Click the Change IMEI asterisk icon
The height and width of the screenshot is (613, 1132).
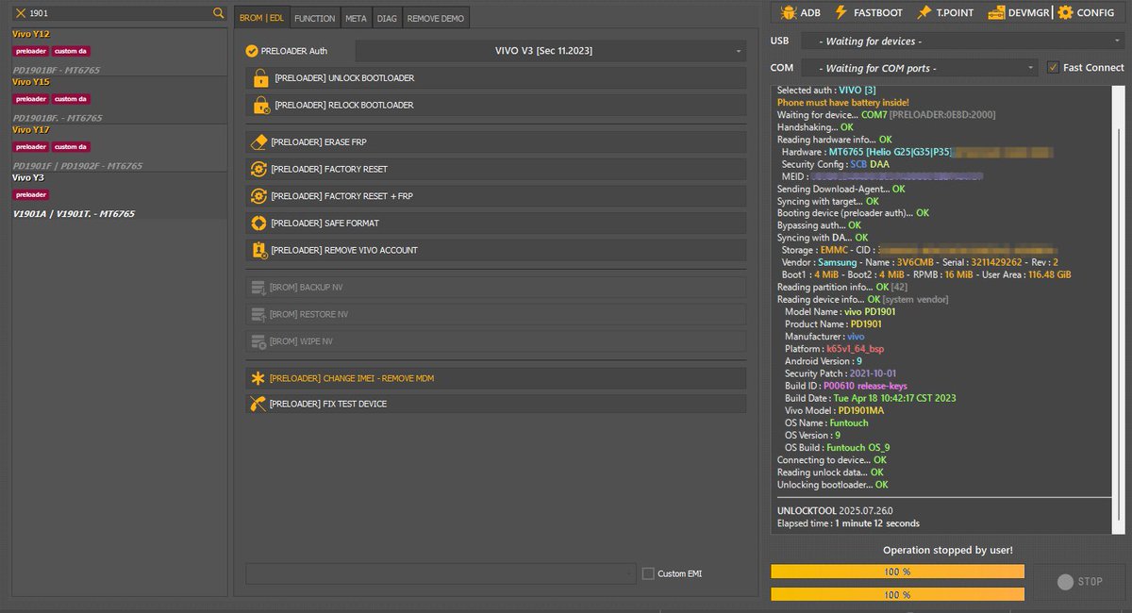258,378
